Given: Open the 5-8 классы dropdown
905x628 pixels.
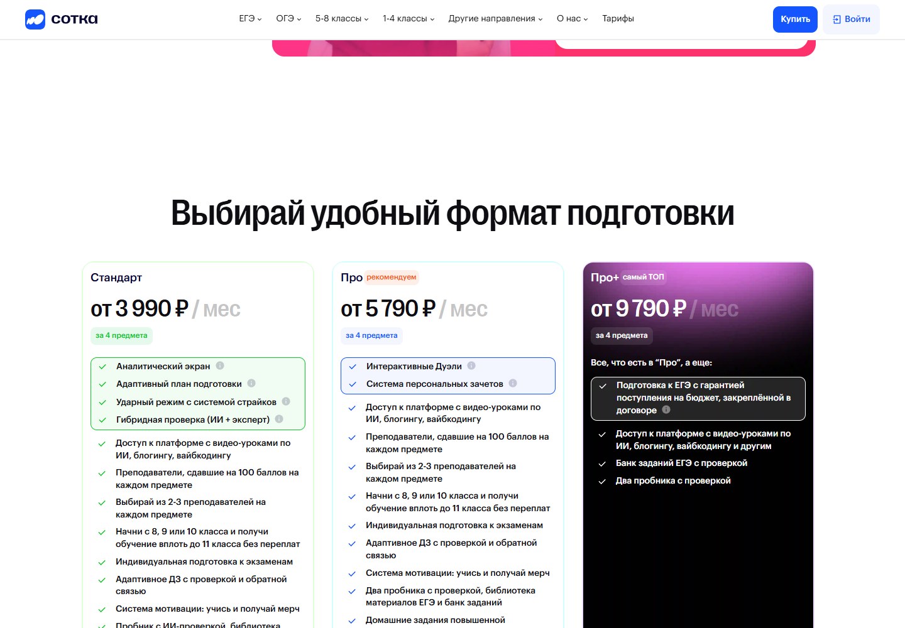Looking at the screenshot, I should pos(342,19).
